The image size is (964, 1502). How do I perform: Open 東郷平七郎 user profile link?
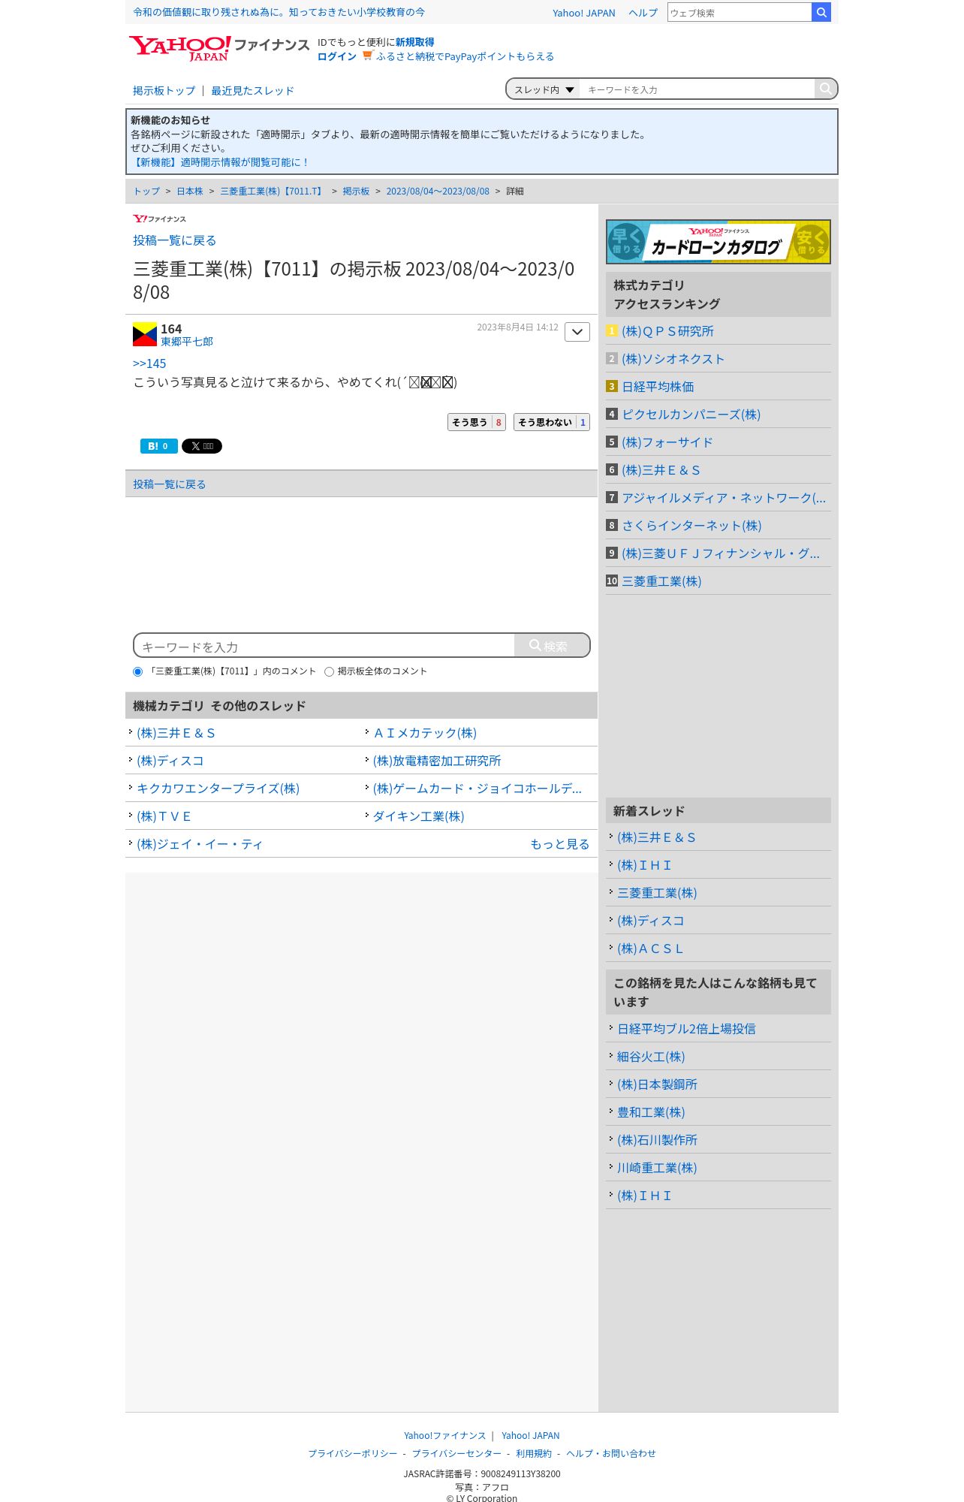(187, 342)
